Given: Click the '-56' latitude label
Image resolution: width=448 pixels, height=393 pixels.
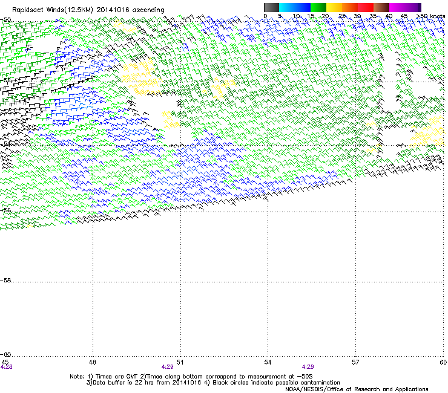Looking at the screenshot, I should click(5, 210).
